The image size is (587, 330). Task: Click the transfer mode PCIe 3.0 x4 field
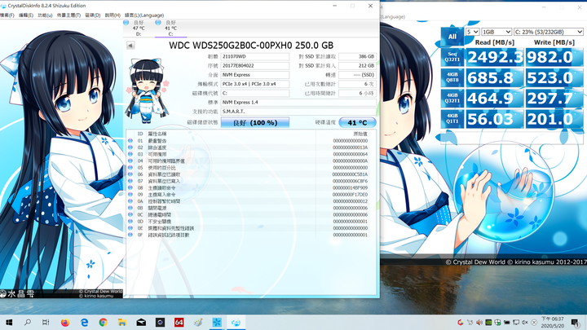pos(255,84)
